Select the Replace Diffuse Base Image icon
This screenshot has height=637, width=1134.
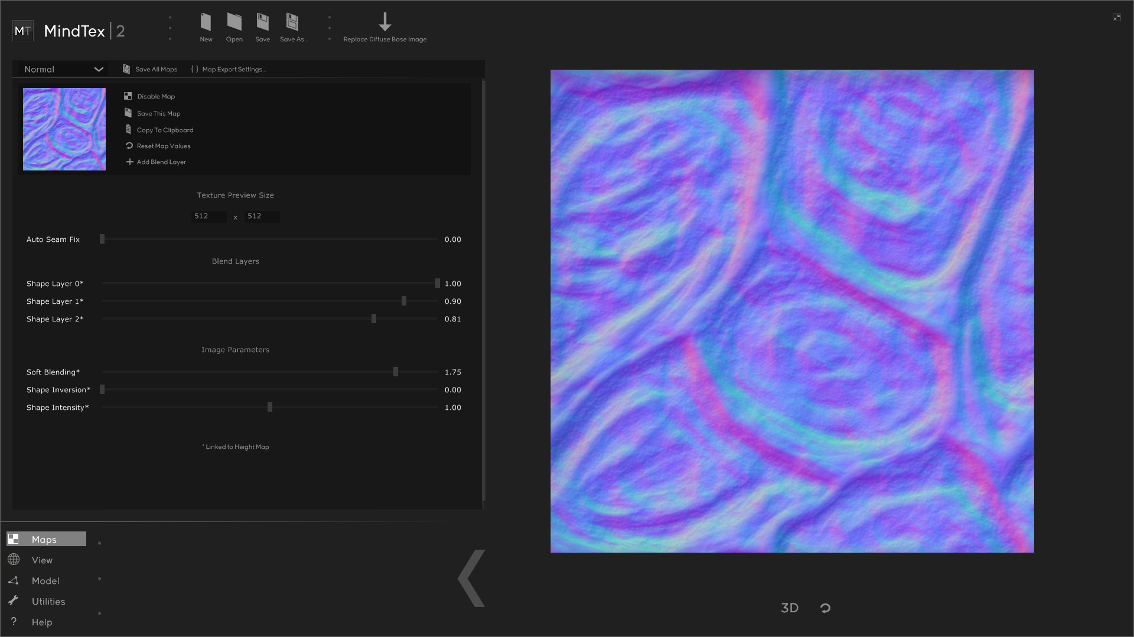click(x=384, y=22)
